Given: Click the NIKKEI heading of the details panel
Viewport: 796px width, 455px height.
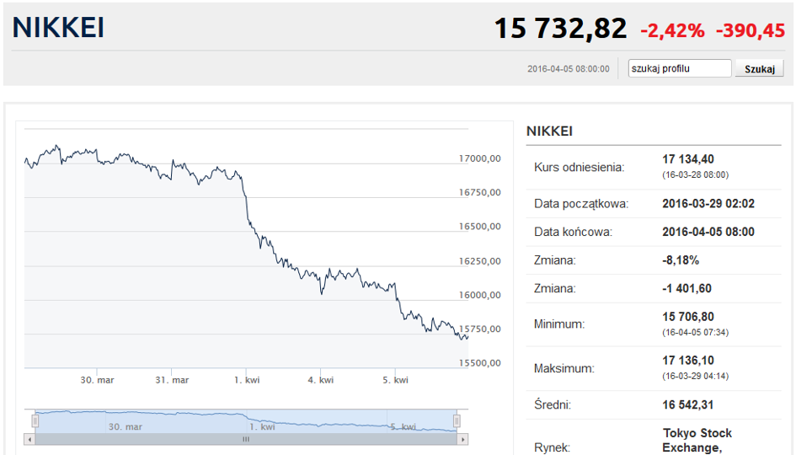Looking at the screenshot, I should (x=549, y=131).
